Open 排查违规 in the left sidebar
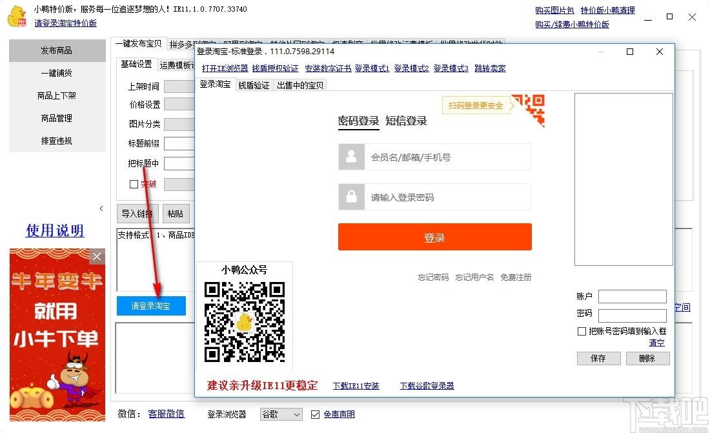This screenshot has width=710, height=433. (x=57, y=141)
